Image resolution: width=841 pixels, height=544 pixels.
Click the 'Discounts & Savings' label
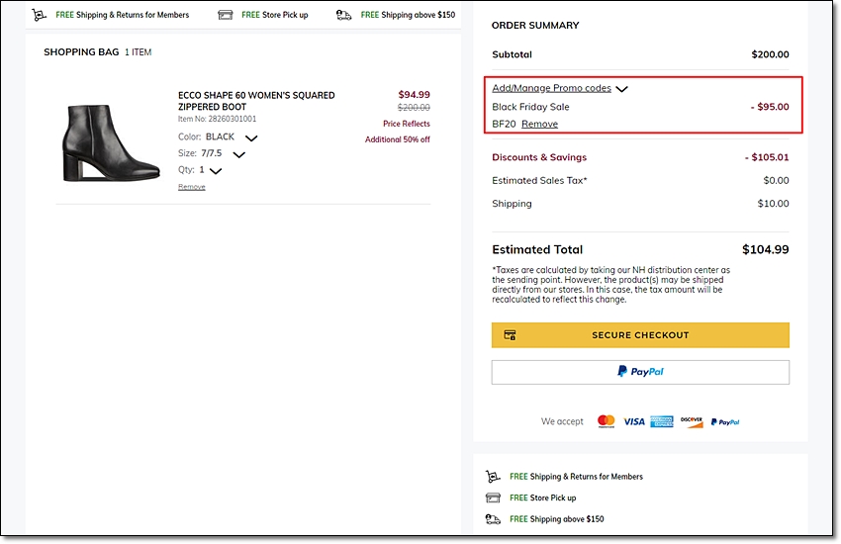tap(539, 157)
